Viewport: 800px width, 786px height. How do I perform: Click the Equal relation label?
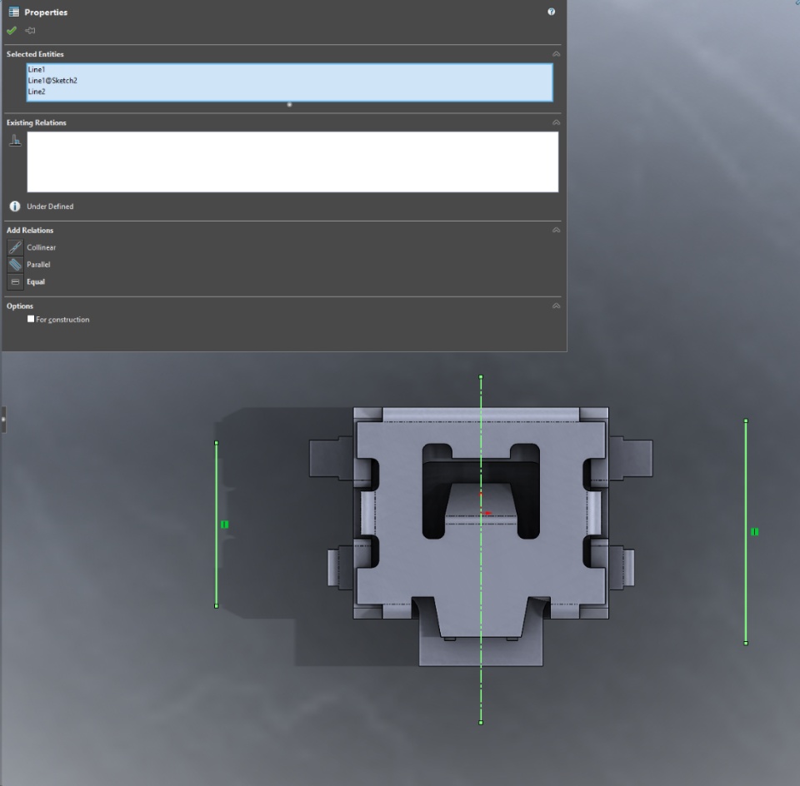(x=36, y=282)
